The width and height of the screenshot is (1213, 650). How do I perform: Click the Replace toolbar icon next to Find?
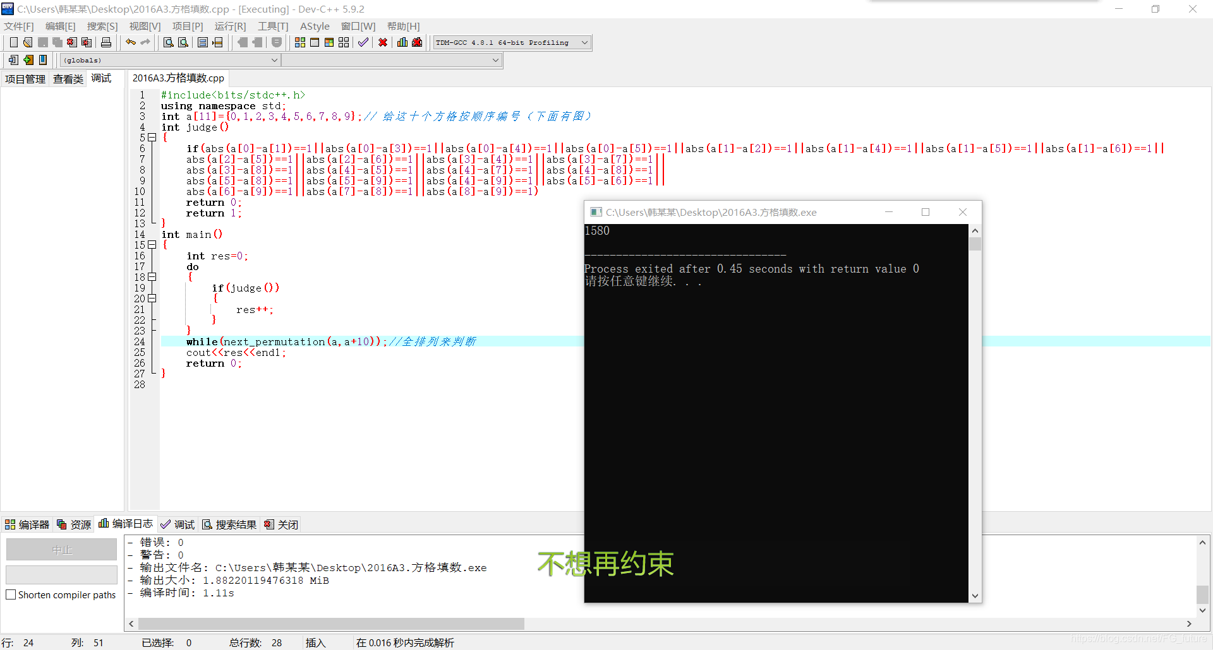pos(183,42)
